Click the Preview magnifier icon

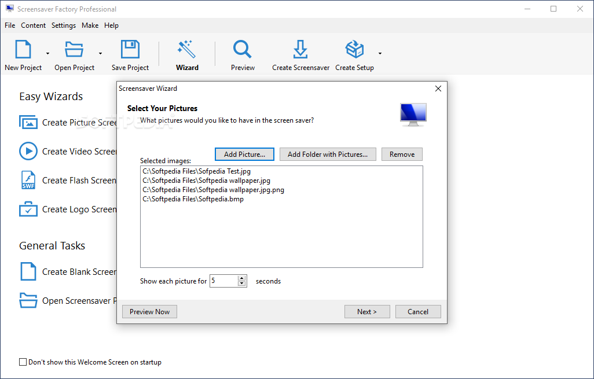pyautogui.click(x=243, y=49)
